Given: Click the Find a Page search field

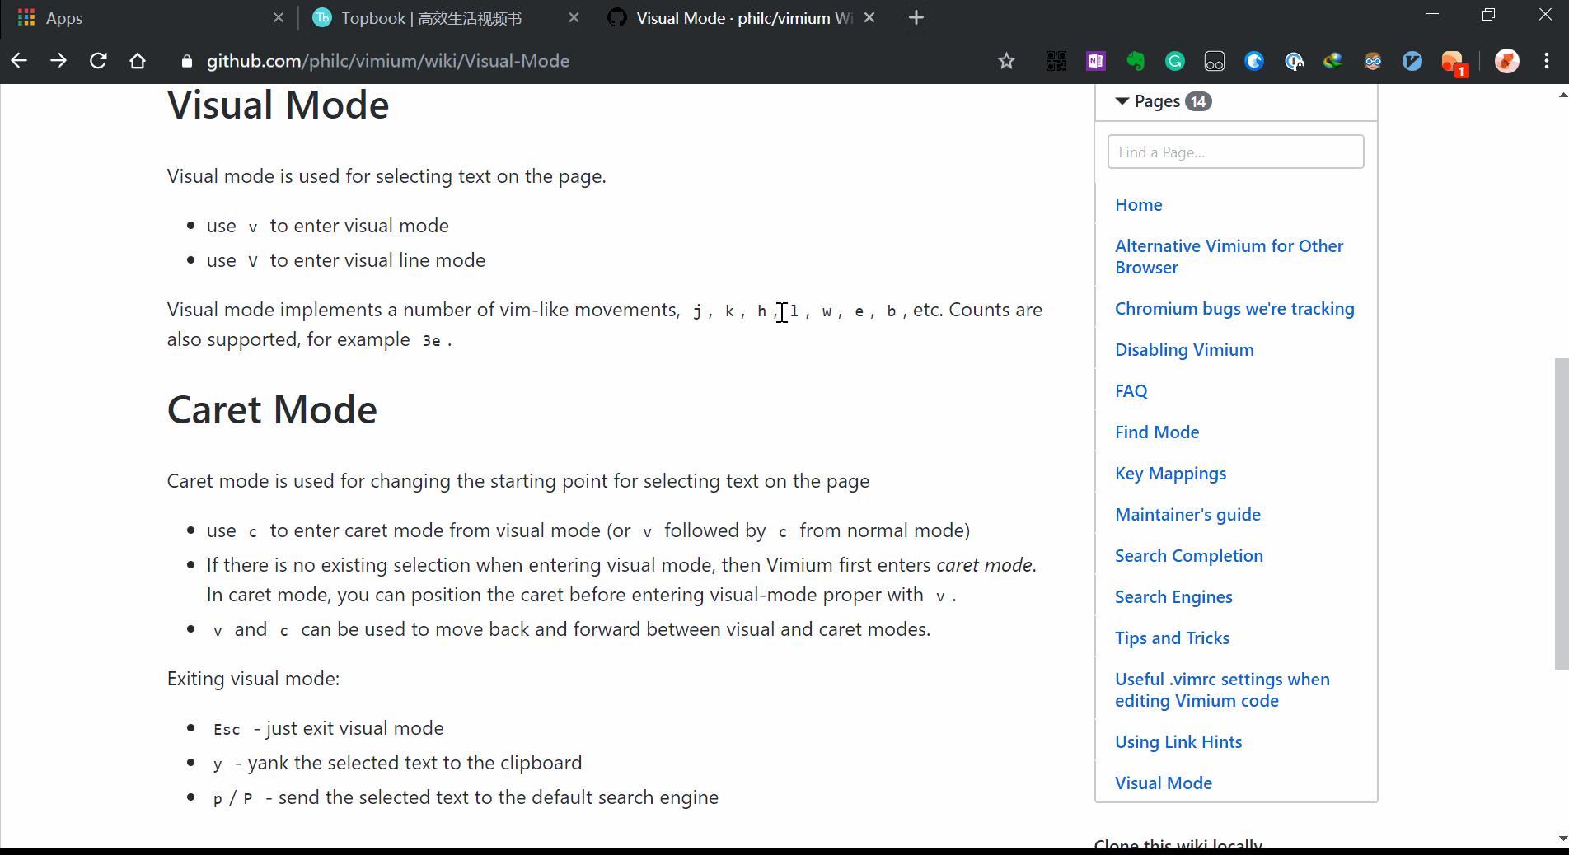Looking at the screenshot, I should point(1234,152).
